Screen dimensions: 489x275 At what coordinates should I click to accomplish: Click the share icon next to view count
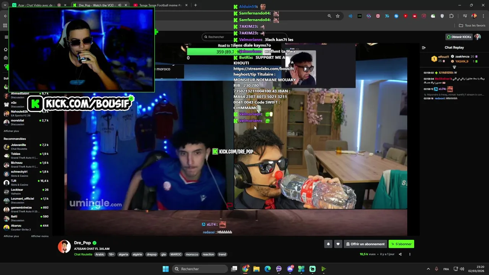click(400, 254)
